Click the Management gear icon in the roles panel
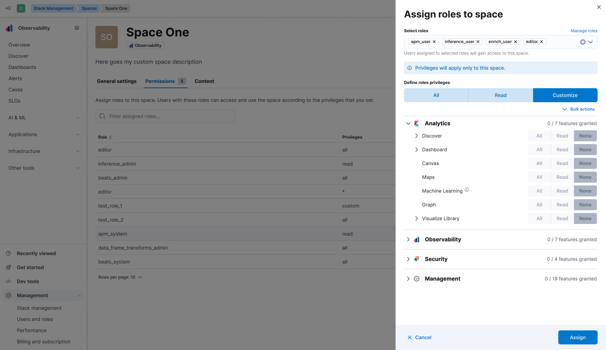606x350 pixels. pos(416,279)
